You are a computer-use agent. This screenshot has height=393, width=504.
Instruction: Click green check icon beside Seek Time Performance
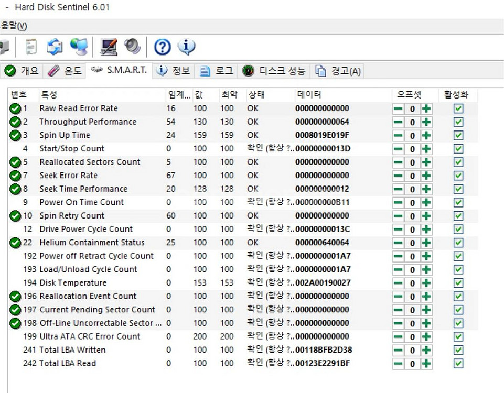click(x=15, y=189)
